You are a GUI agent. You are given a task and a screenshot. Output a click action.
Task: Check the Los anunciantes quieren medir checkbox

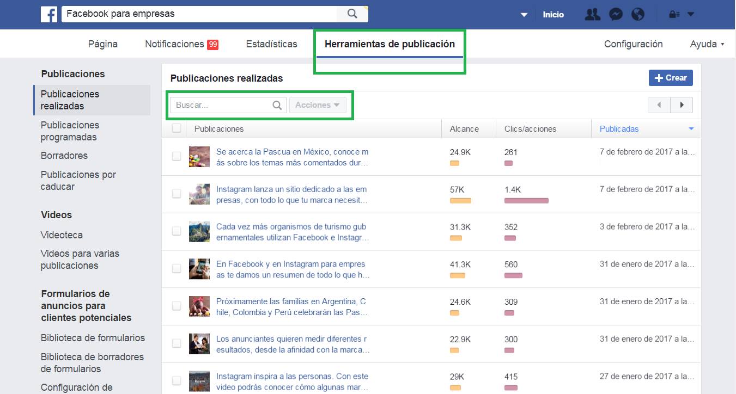click(x=177, y=343)
